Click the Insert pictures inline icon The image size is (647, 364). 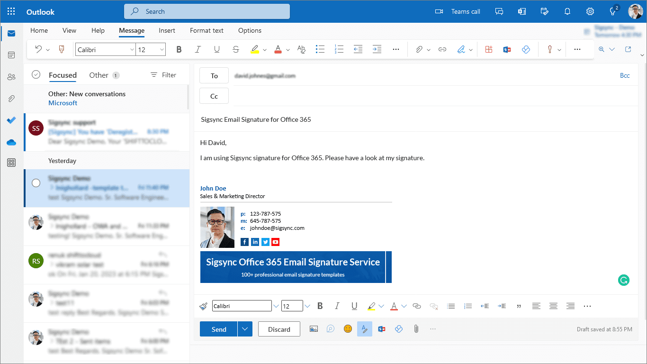point(314,329)
